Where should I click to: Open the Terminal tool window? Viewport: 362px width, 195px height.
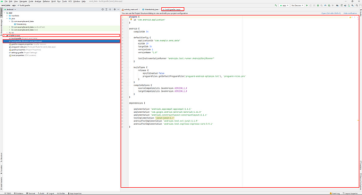(x=31, y=193)
